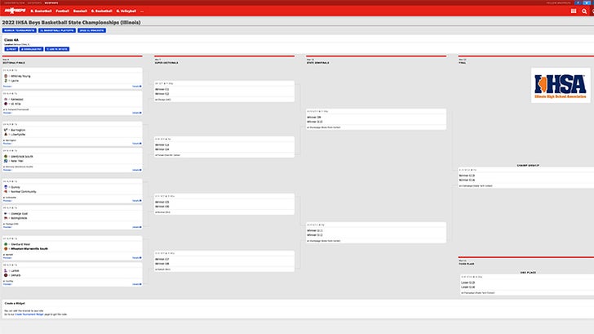Click the Oswego East team logo
This screenshot has height=334, width=594.
[6, 213]
